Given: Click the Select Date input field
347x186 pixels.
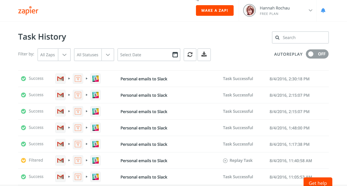Looking at the screenshot, I should (x=149, y=55).
